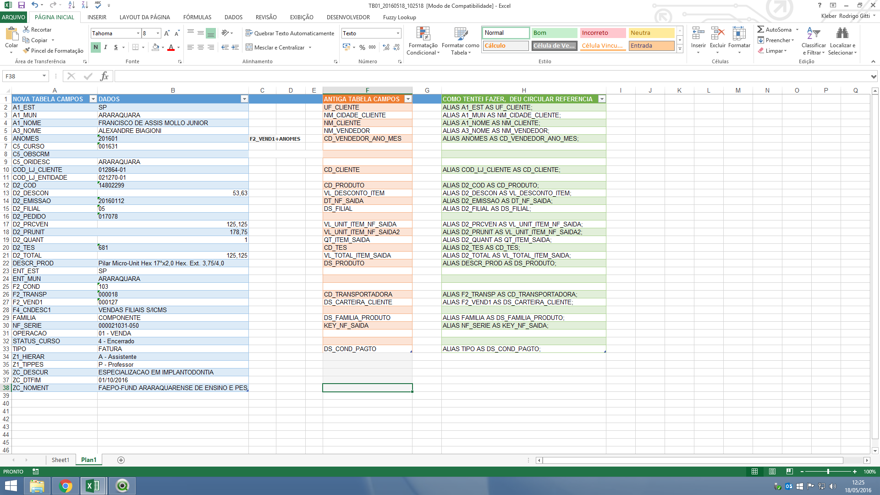880x495 pixels.
Task: Switch to Fuzzy Lookup tab
Action: (399, 17)
